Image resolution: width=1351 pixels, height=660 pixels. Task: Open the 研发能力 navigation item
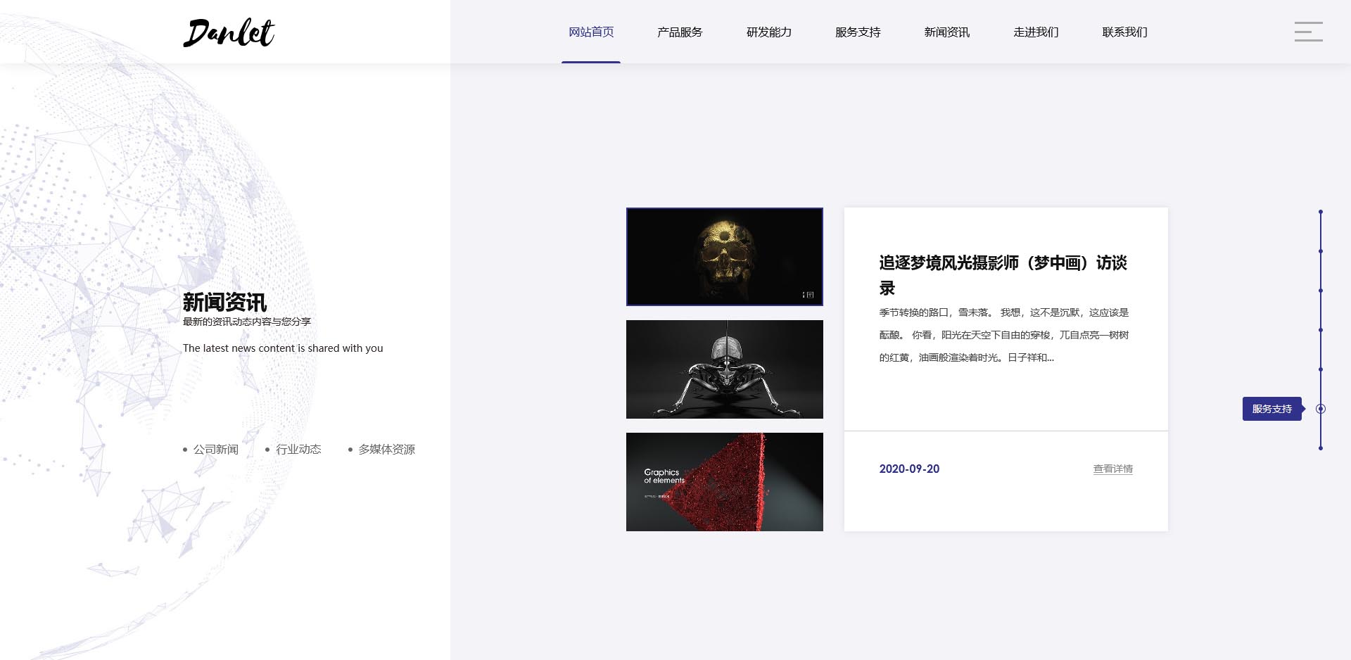click(x=769, y=32)
